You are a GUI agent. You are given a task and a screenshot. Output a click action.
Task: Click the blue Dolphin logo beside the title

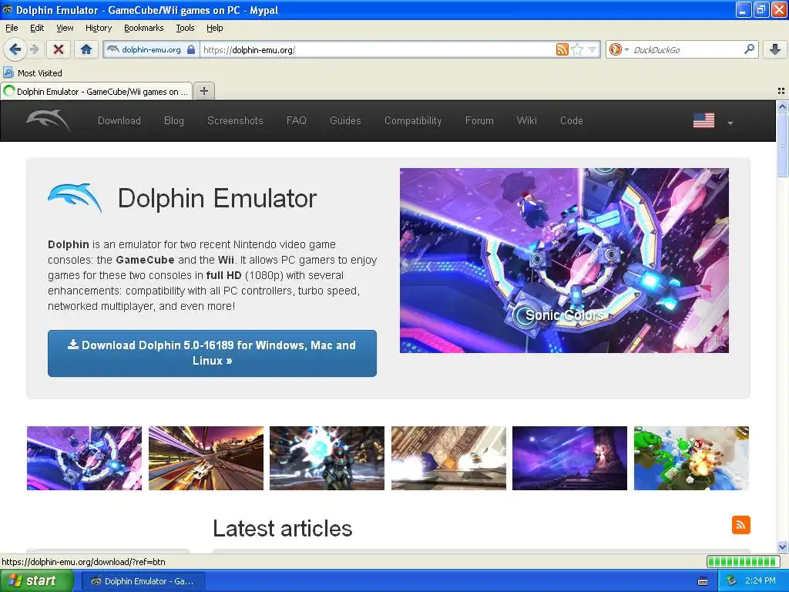(x=75, y=198)
